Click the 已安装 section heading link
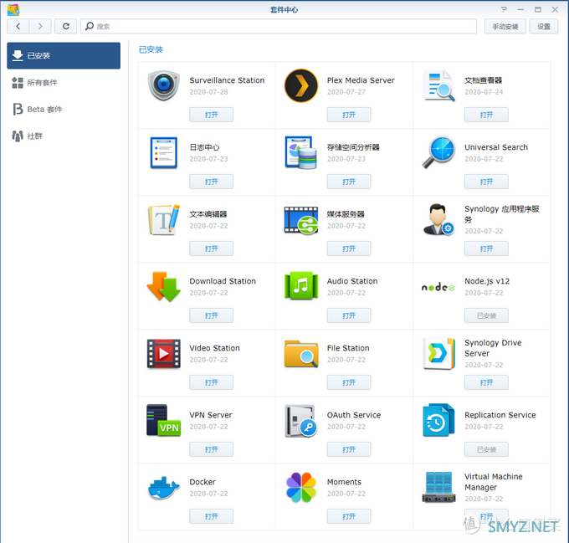Viewport: 569px width, 543px height. (151, 49)
